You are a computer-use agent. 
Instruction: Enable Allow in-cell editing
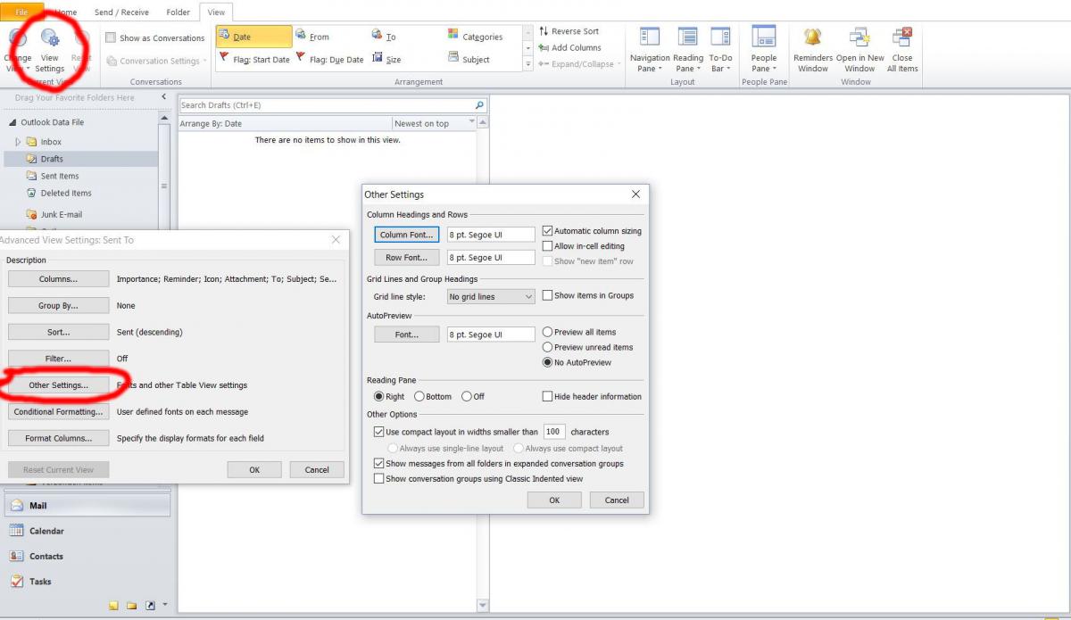(x=548, y=246)
